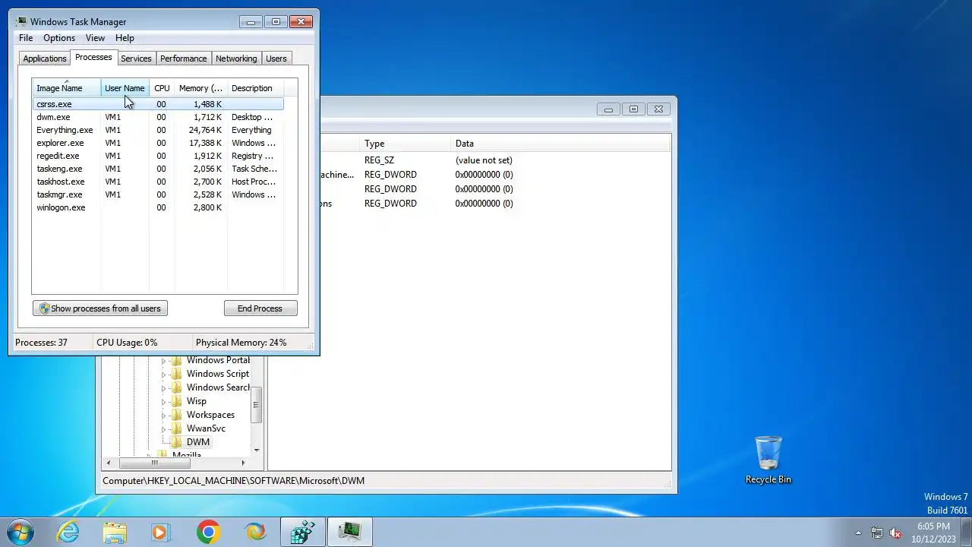Screen dimensions: 972x547
Task: Click the End Process button
Action: [260, 308]
